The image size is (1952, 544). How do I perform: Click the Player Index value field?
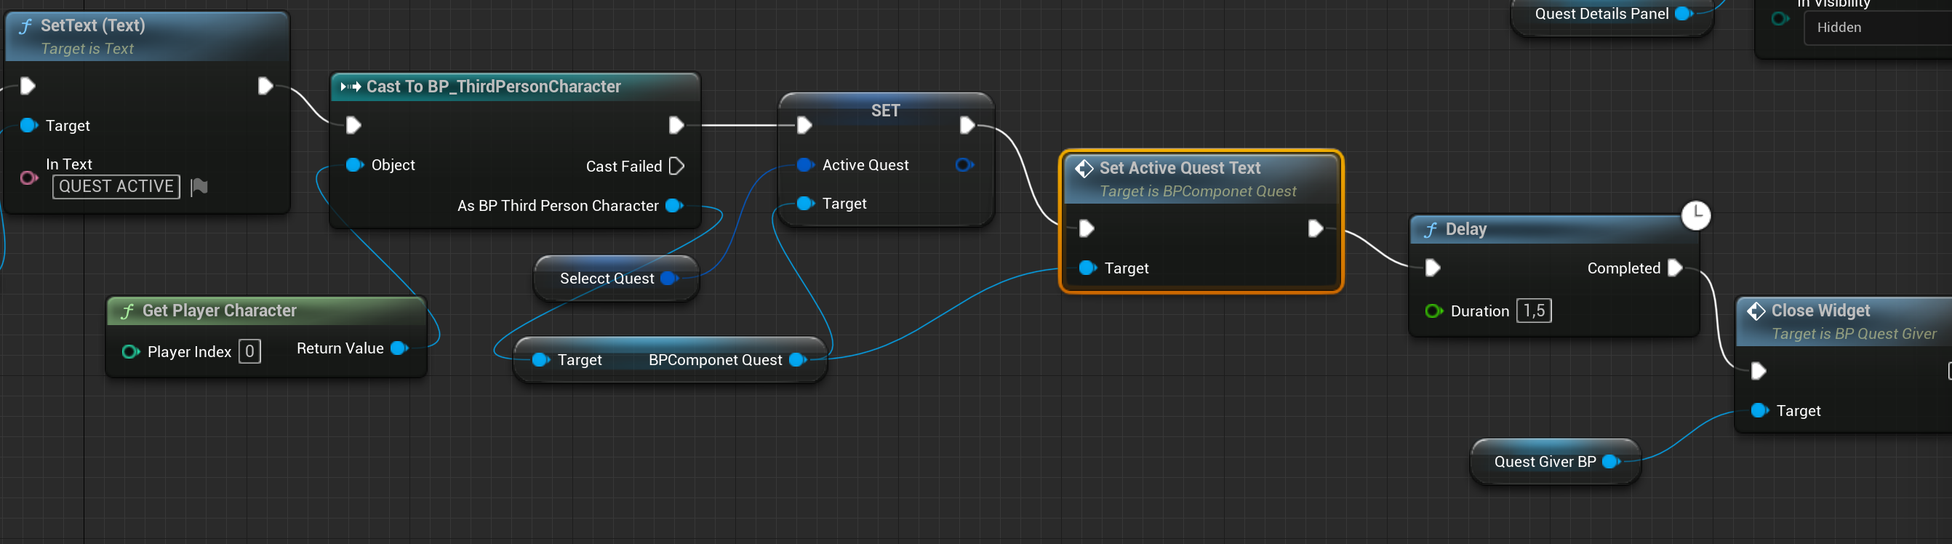coord(249,351)
